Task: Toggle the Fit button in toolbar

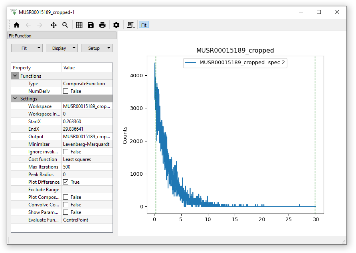Action: 144,25
